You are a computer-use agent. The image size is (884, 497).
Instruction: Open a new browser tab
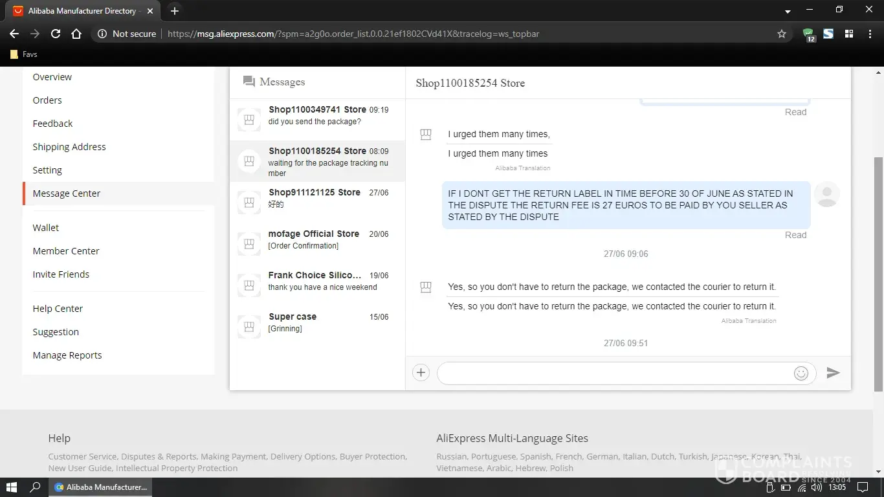click(x=174, y=11)
